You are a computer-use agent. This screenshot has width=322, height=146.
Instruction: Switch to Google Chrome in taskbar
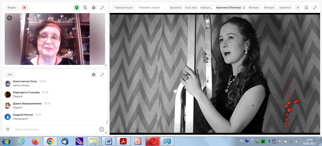pos(50,141)
